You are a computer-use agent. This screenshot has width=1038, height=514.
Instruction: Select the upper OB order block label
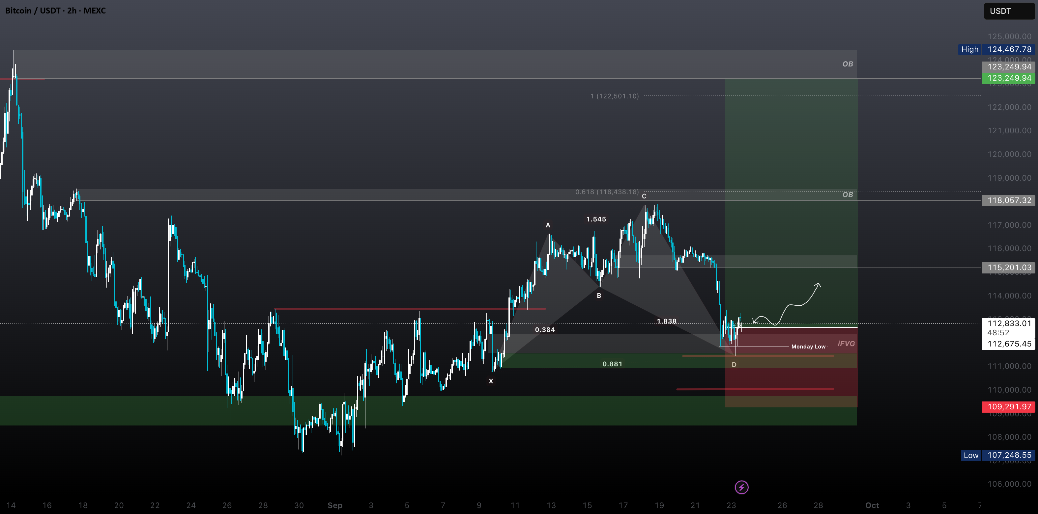coord(848,64)
